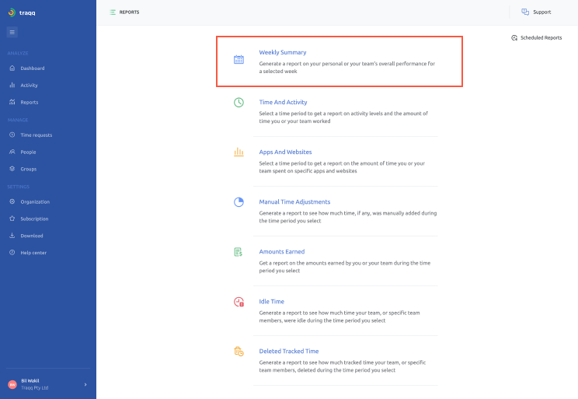Viewport: 578px width, 399px height.
Task: Open Scheduled Reports link
Action: [x=536, y=37]
